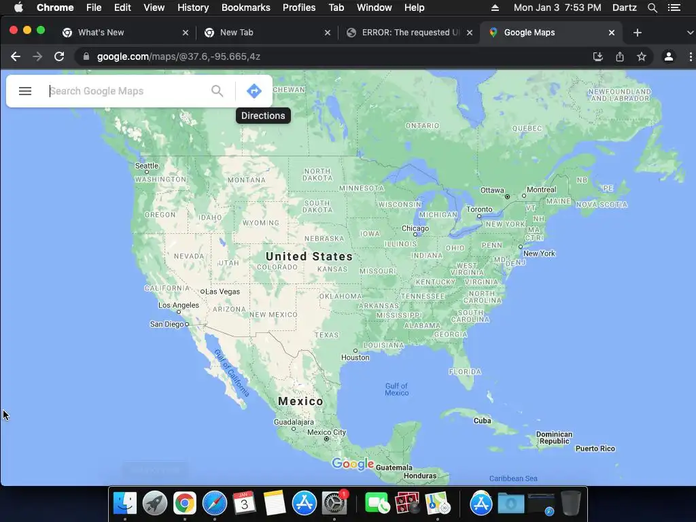
Task: Open Apple Maps from the Dock
Action: pyautogui.click(x=437, y=503)
